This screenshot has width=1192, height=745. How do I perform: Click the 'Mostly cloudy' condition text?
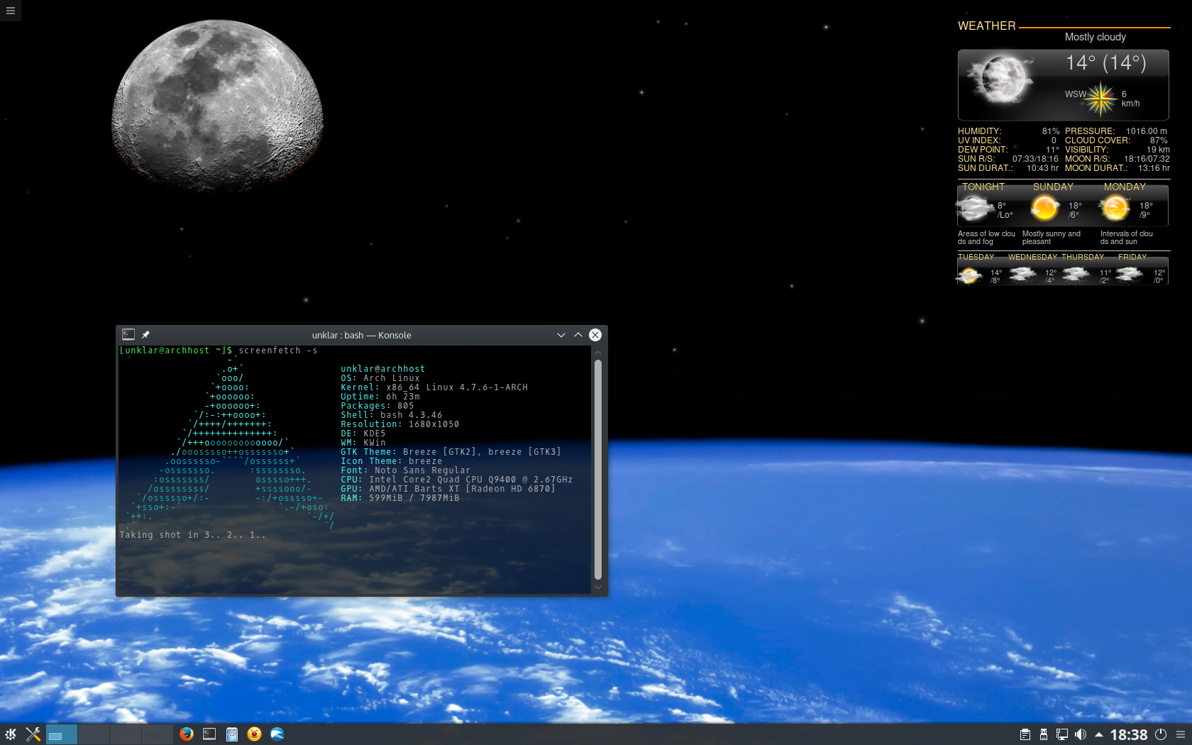coord(1095,37)
